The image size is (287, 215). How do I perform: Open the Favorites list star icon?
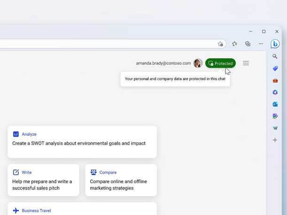click(x=234, y=44)
